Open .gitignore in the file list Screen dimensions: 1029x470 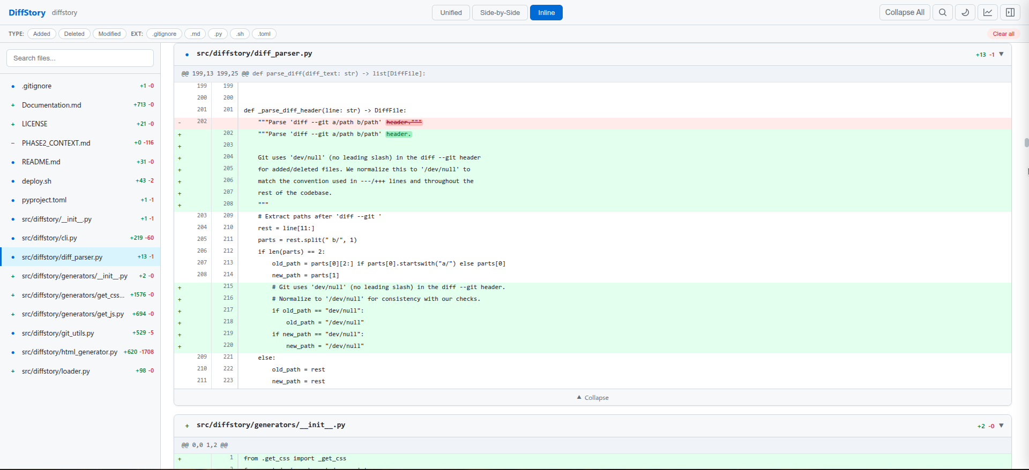click(80, 86)
